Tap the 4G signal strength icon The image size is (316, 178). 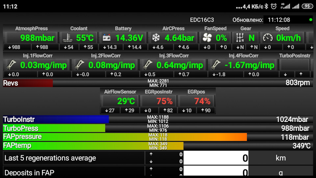tap(285, 6)
